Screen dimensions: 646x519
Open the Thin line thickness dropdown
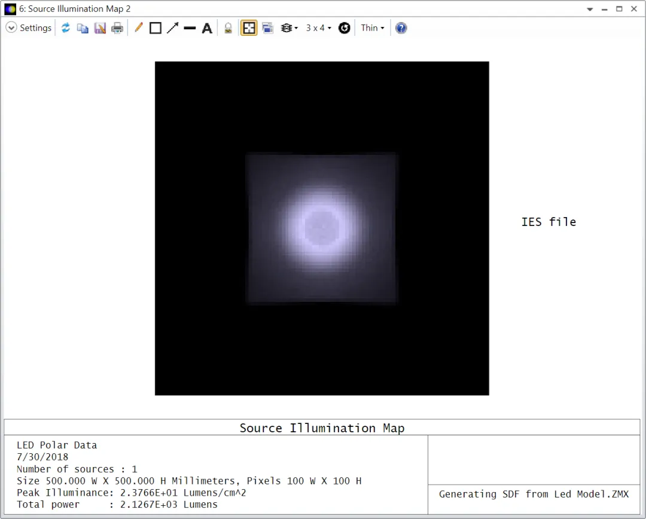coord(373,28)
